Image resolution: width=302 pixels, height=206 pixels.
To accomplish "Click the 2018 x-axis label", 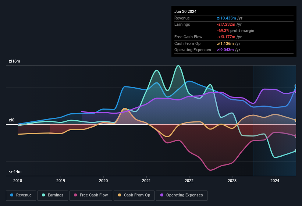I will [x=18, y=181].
